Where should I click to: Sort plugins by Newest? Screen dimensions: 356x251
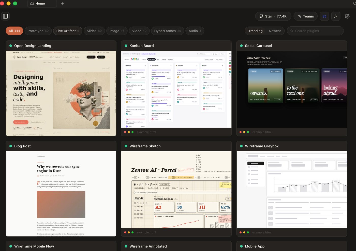(275, 31)
